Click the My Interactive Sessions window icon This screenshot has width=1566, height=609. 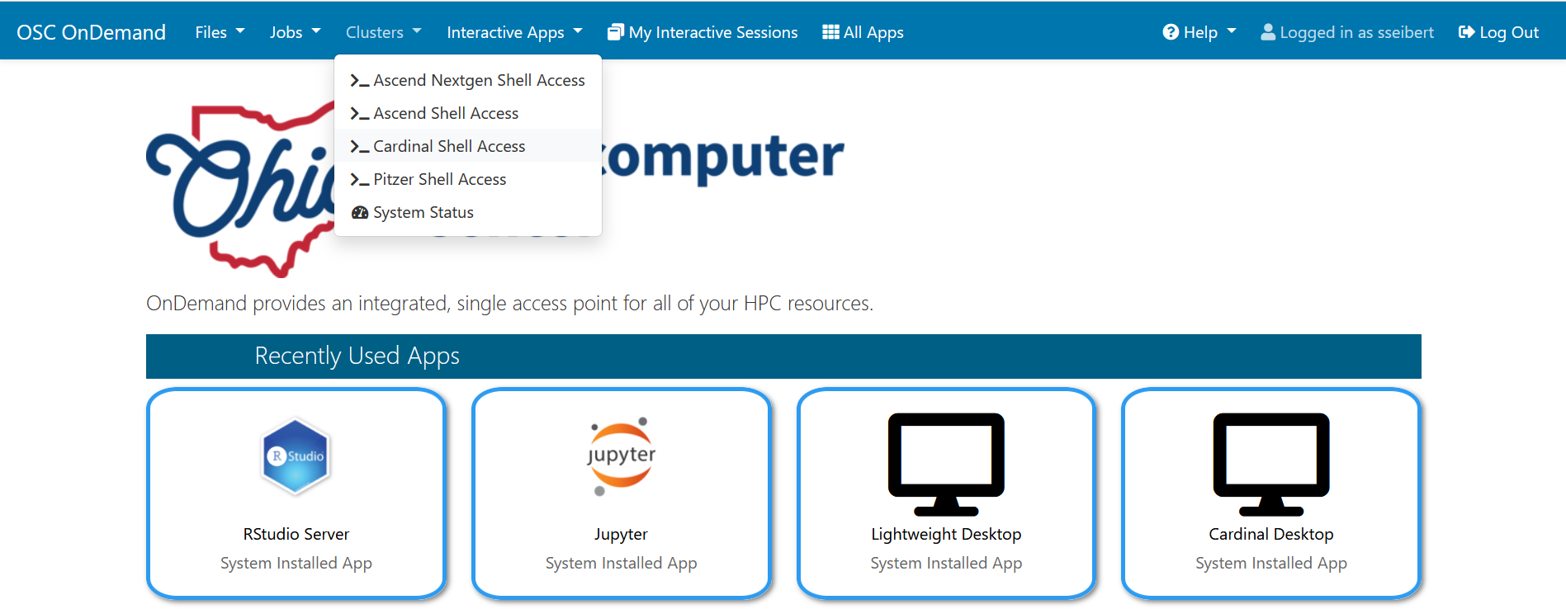616,32
